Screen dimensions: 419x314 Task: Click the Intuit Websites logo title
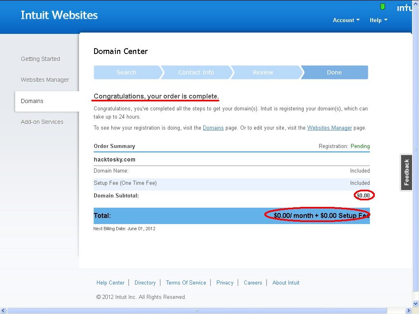click(x=59, y=15)
